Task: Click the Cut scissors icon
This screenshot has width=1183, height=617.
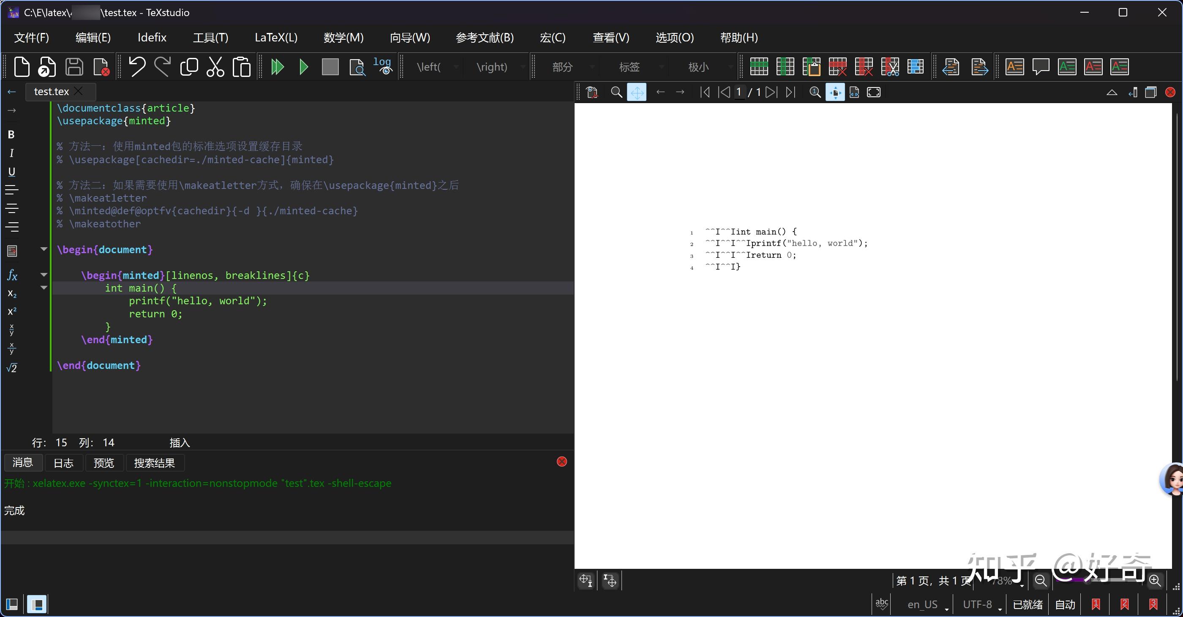Action: click(x=215, y=67)
